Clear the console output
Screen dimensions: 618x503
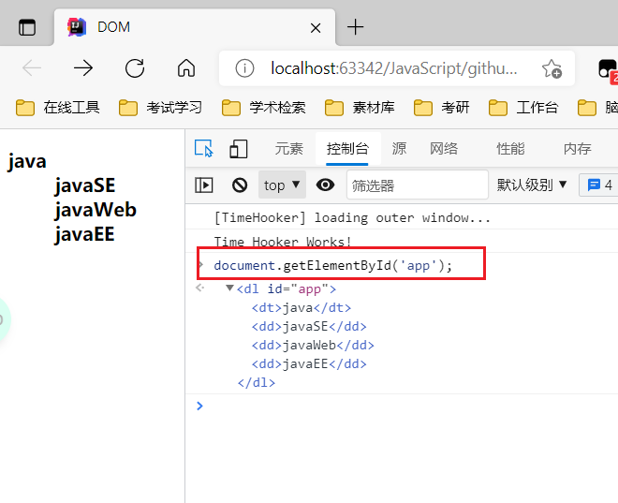[x=240, y=185]
